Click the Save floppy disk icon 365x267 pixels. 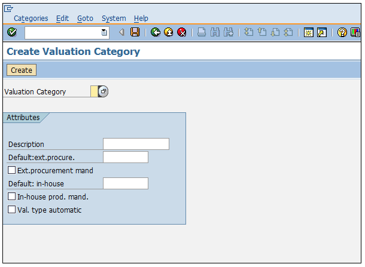[x=135, y=32]
